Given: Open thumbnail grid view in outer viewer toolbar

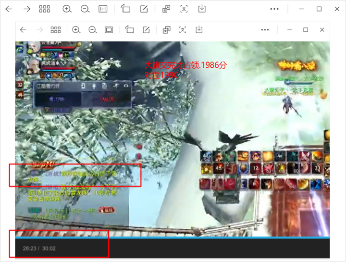Looking at the screenshot, I should pos(44,9).
